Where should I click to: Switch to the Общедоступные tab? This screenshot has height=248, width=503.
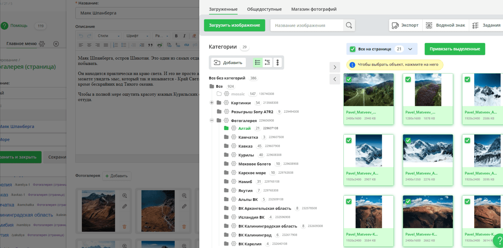[264, 9]
